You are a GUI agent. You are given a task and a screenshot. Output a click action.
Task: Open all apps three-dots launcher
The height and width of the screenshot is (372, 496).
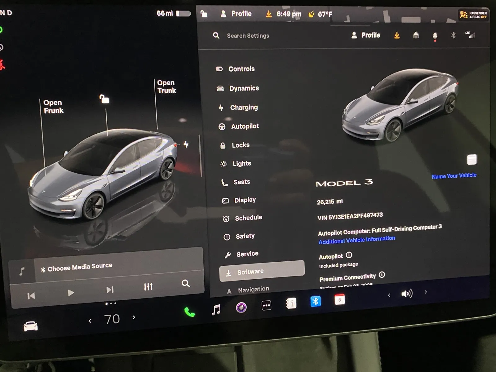point(266,305)
